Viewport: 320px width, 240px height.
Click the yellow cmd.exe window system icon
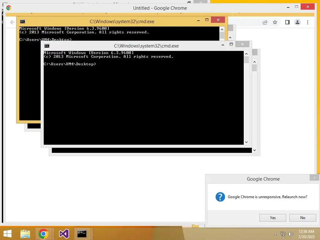tap(22, 22)
